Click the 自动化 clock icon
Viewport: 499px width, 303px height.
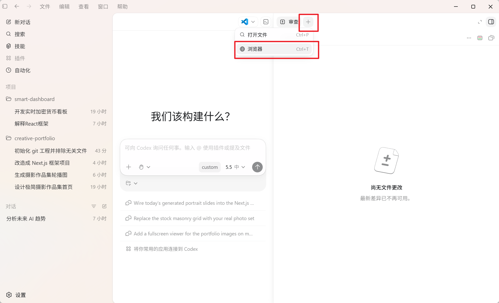[9, 70]
